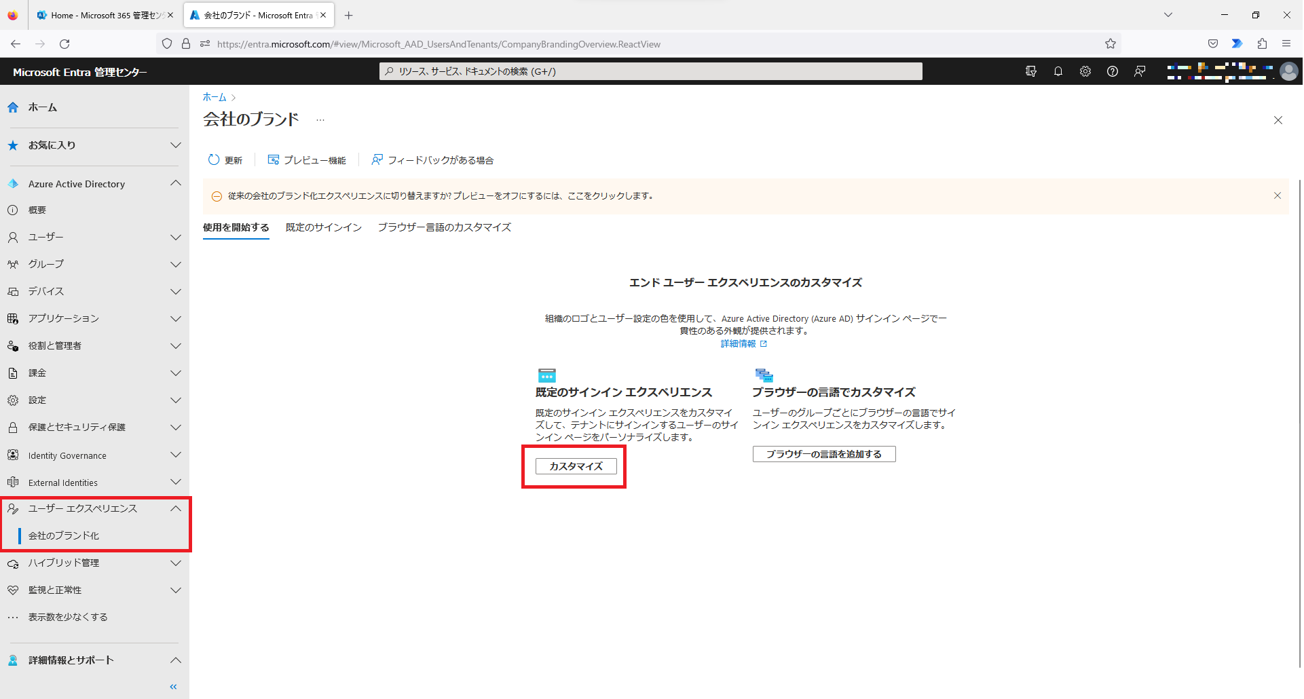This screenshot has height=699, width=1304.
Task: Focus the resource search box
Action: (651, 71)
